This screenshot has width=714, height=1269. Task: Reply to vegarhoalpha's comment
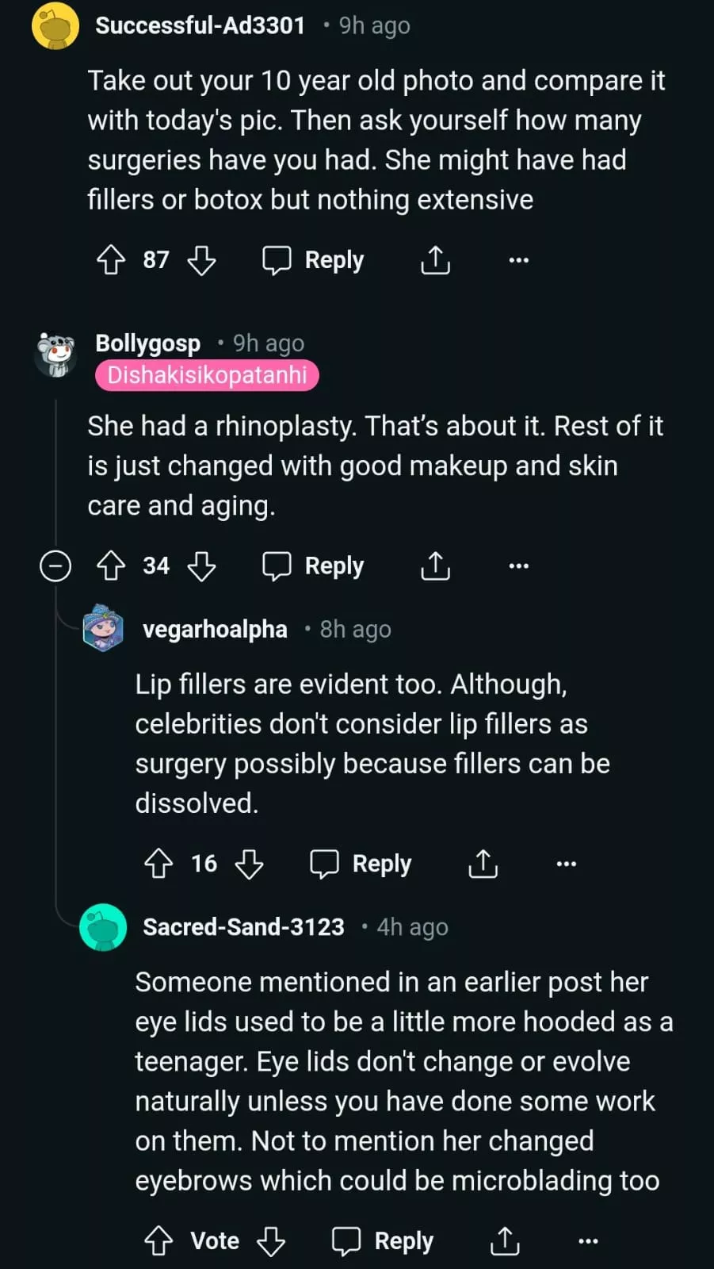(361, 864)
